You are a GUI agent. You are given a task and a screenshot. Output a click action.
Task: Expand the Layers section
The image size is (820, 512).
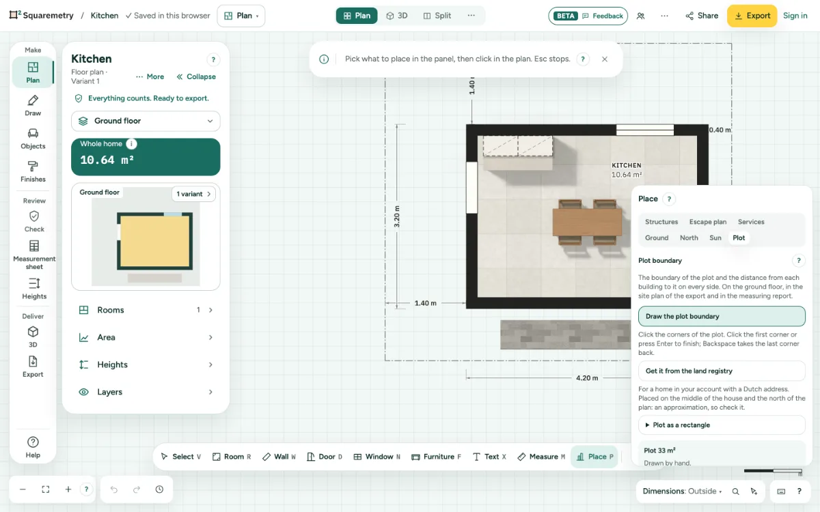tap(146, 392)
